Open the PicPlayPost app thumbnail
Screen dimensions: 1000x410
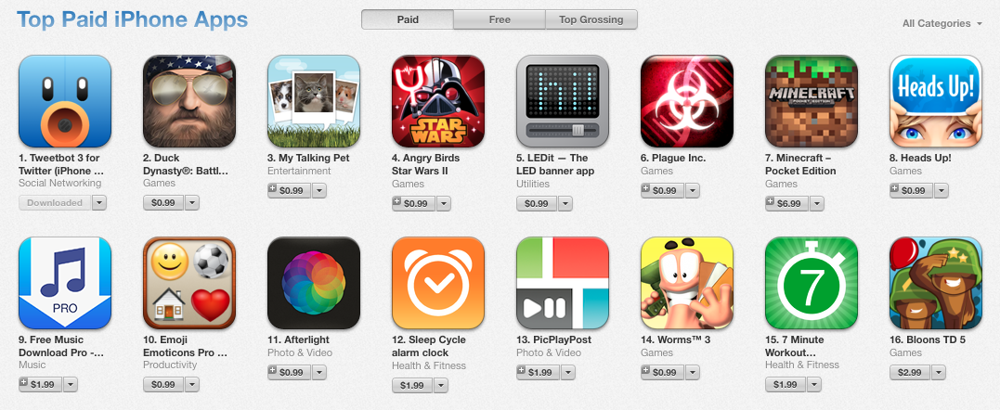click(x=563, y=283)
